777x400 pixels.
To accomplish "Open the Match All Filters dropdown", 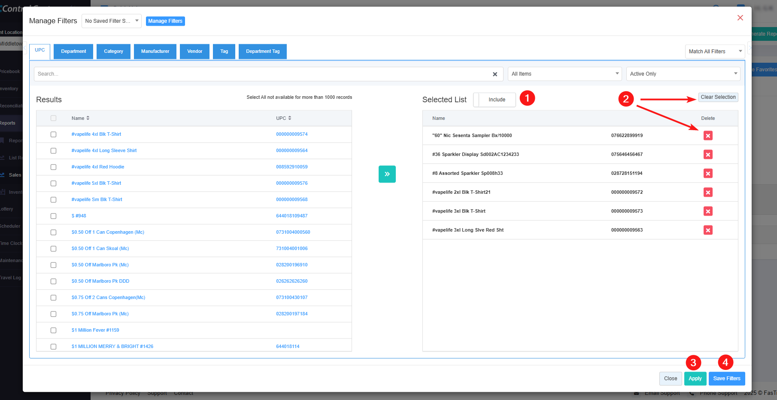I will click(715, 52).
